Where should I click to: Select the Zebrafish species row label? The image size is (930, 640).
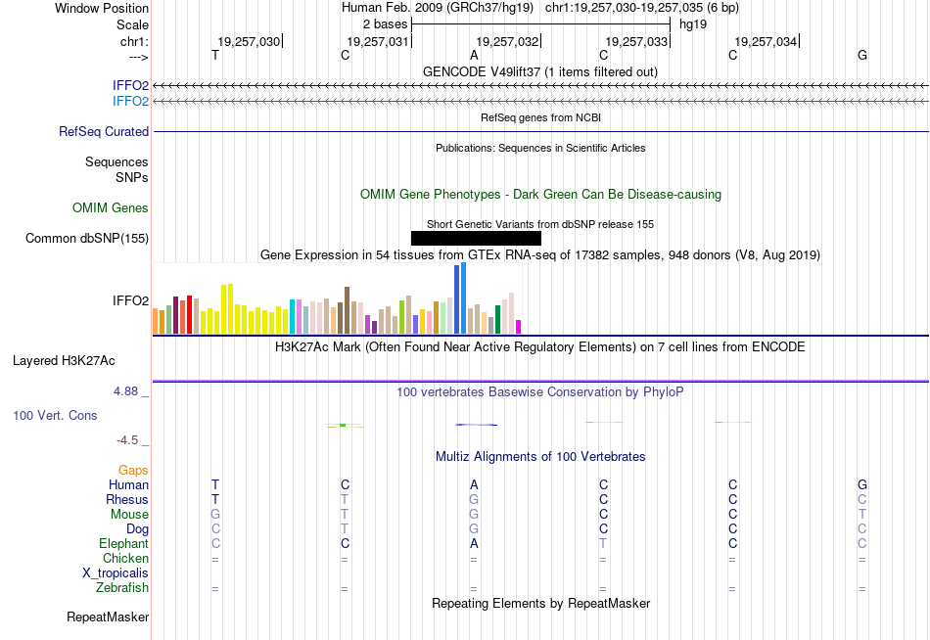coord(122,588)
